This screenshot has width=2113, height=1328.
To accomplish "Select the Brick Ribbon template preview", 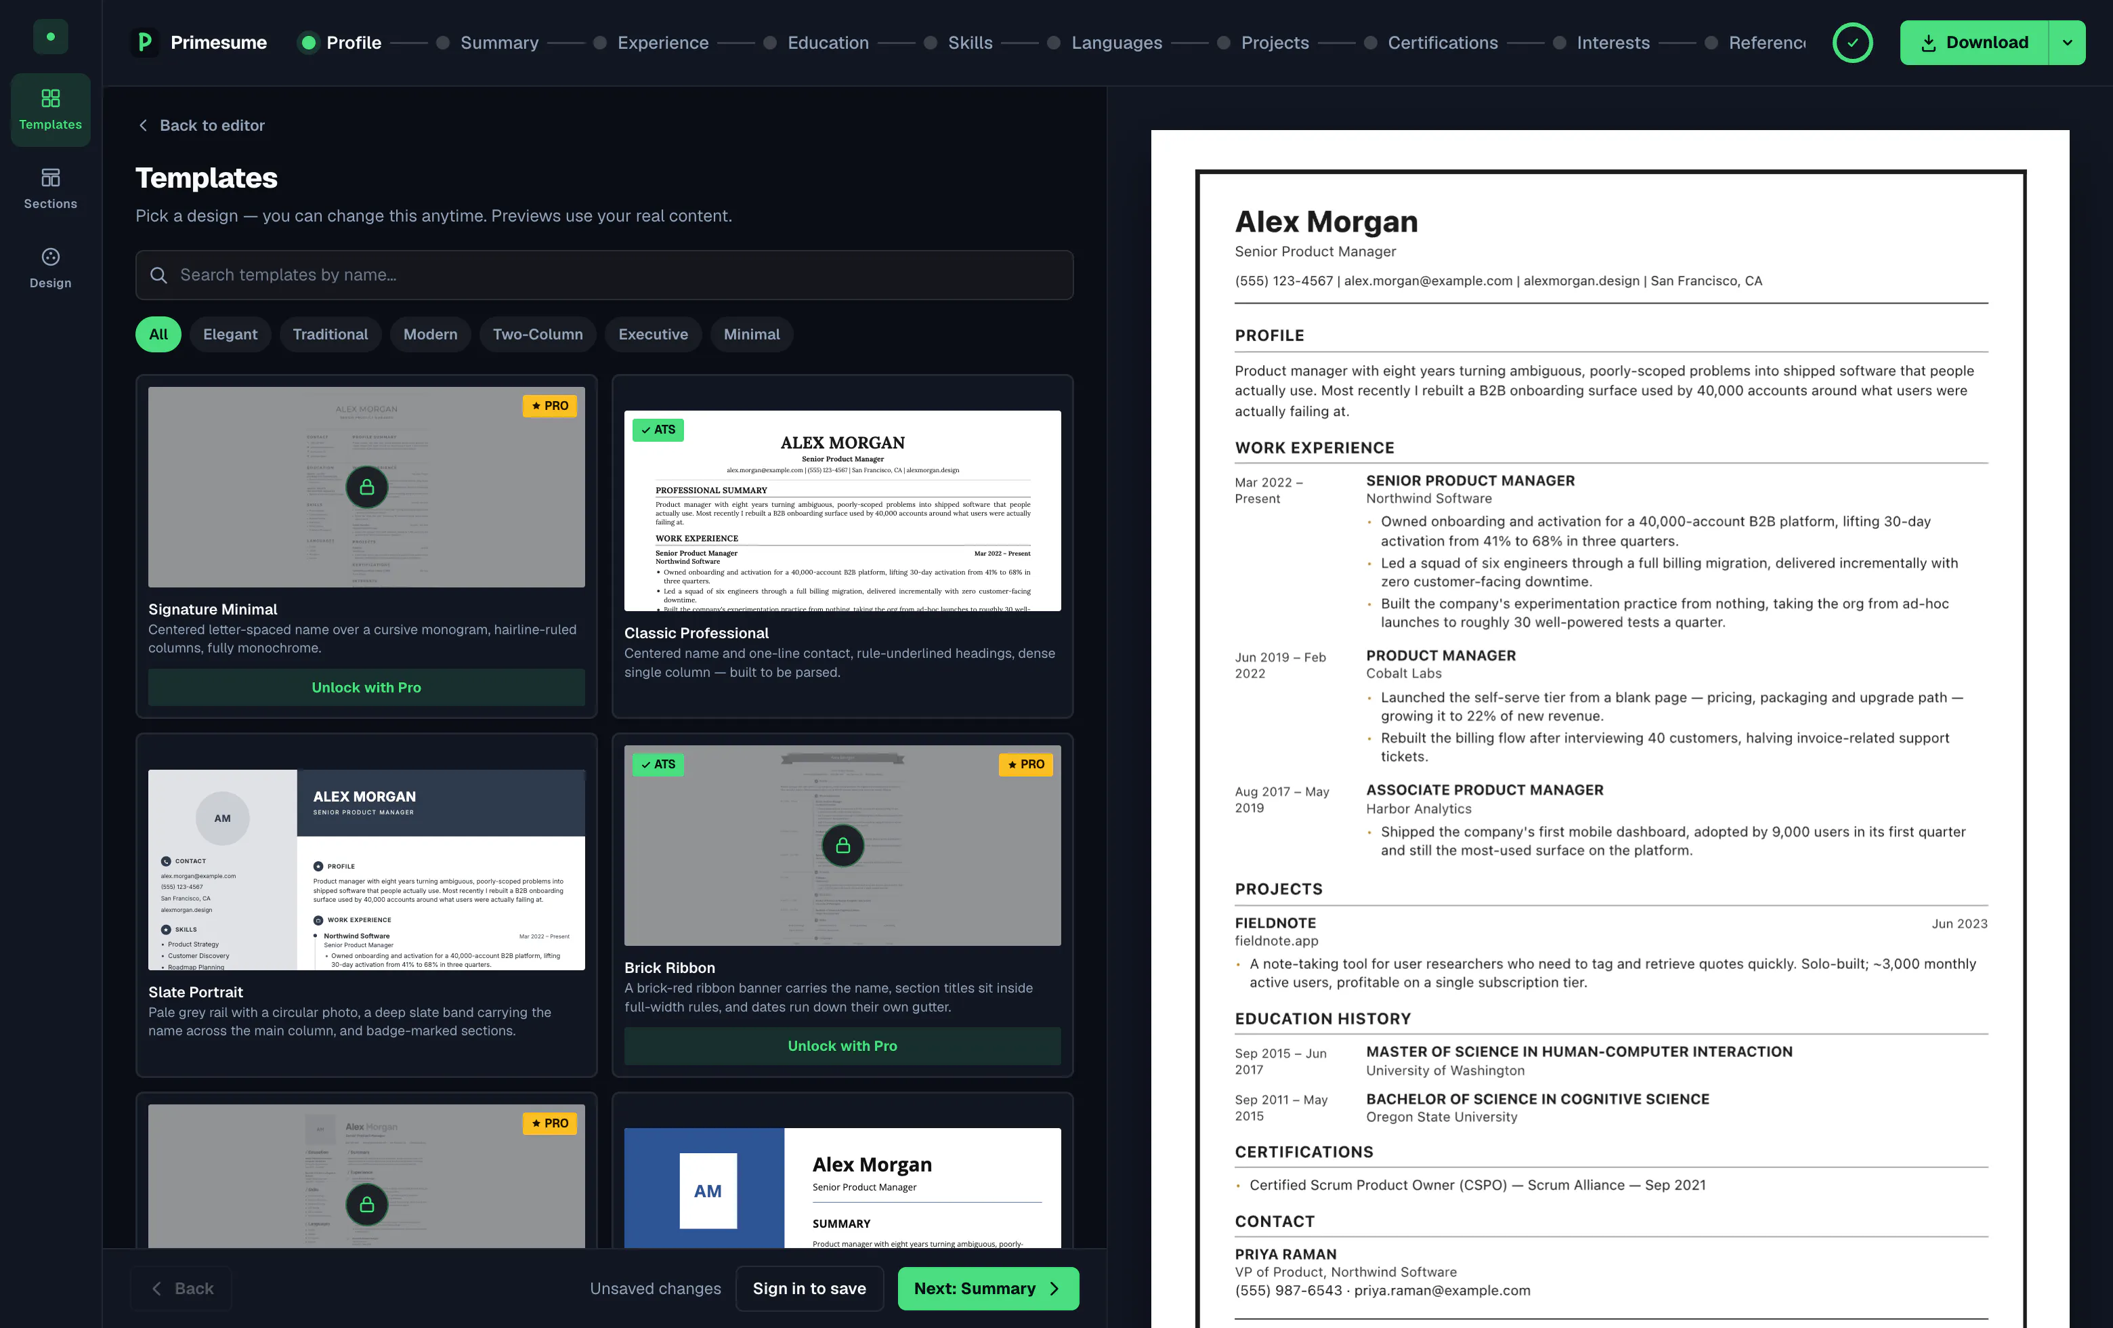I will click(842, 846).
